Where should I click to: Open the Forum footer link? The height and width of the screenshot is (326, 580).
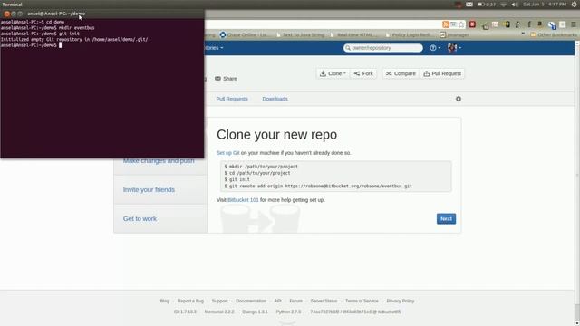click(x=296, y=301)
